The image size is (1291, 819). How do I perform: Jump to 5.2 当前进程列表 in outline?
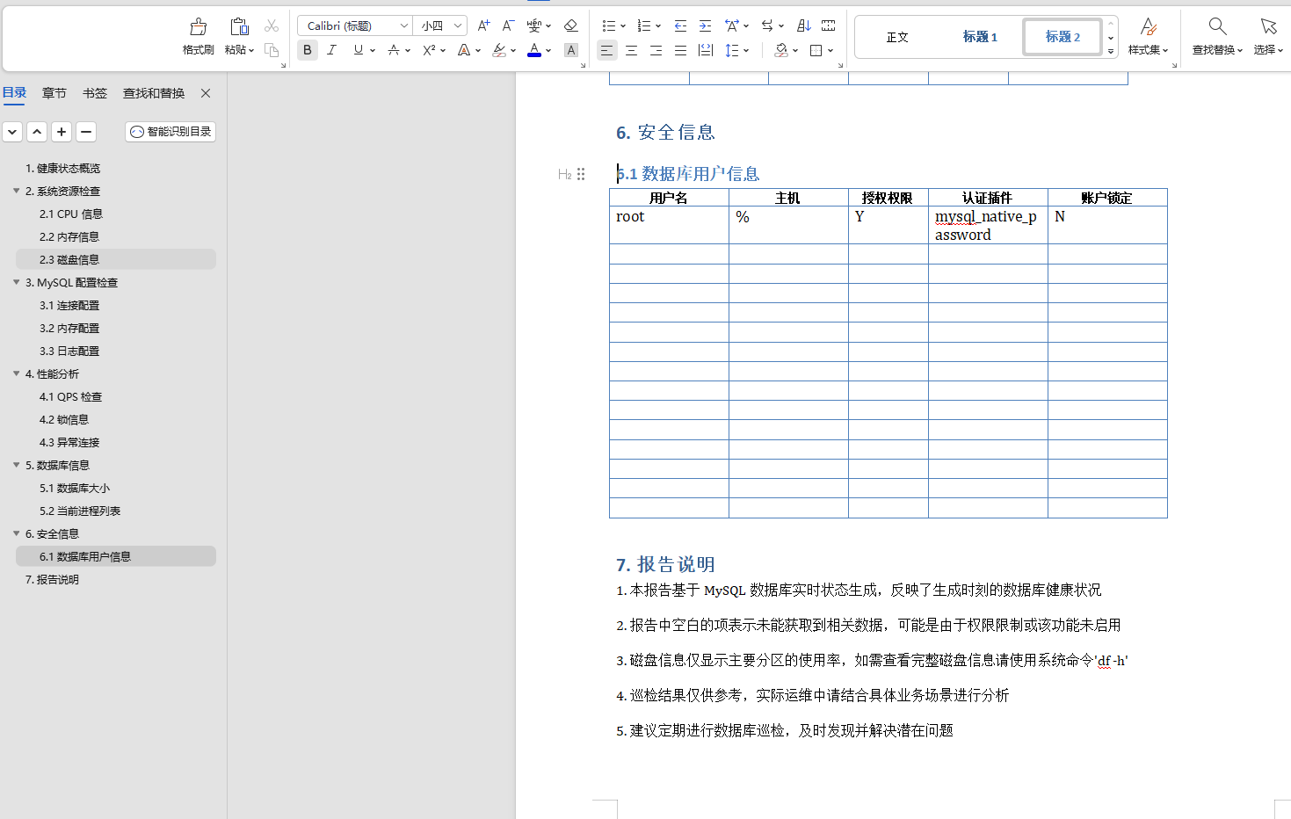(x=80, y=511)
